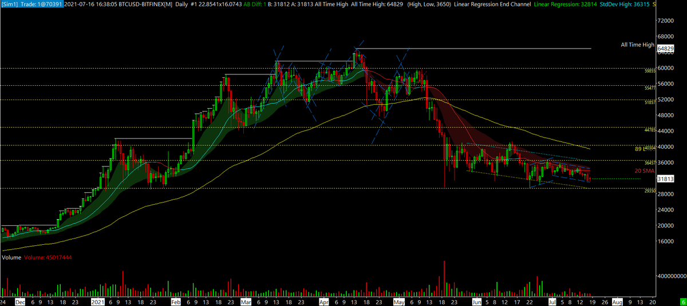Image resolution: width=687 pixels, height=306 pixels.
Task: Click the Apr month marker on the time axis
Action: click(324, 300)
